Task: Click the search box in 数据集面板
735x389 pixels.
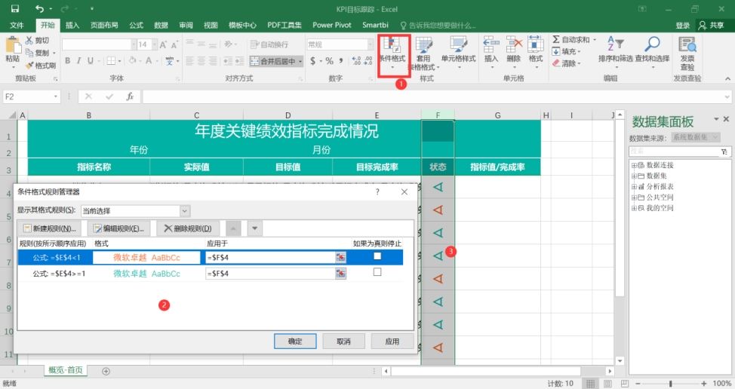Action: click(674, 152)
